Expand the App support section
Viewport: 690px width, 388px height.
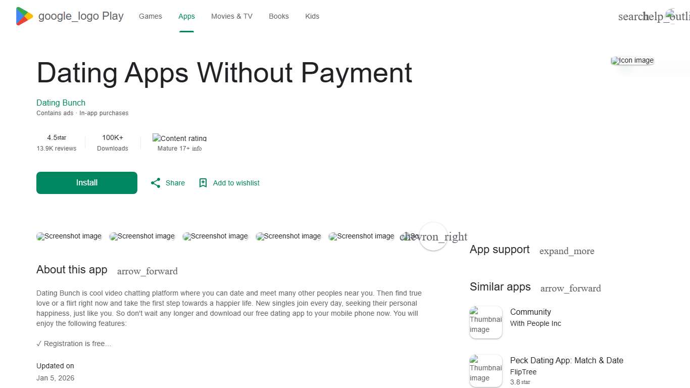[x=567, y=251]
